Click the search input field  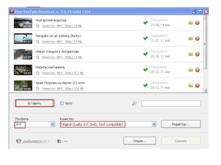171,103
